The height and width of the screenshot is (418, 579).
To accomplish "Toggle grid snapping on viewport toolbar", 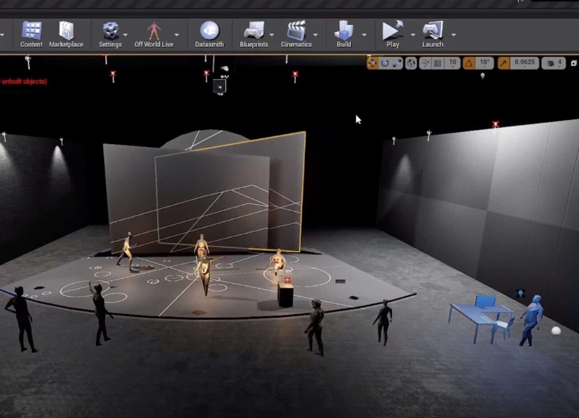I will coord(438,63).
